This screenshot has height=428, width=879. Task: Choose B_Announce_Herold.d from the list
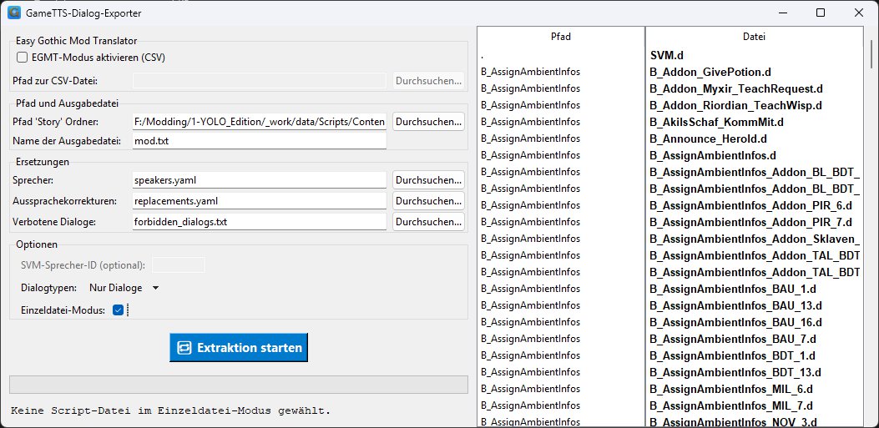click(708, 138)
